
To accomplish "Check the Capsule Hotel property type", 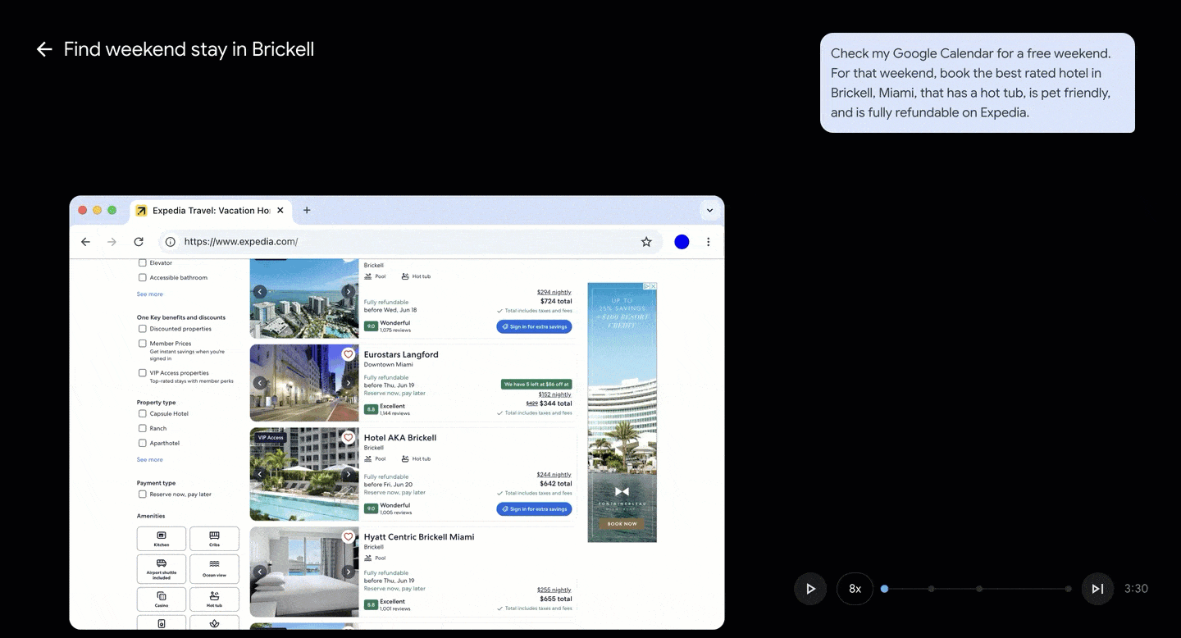I will (143, 414).
